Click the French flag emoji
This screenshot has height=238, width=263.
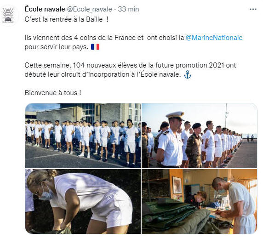click(95, 47)
